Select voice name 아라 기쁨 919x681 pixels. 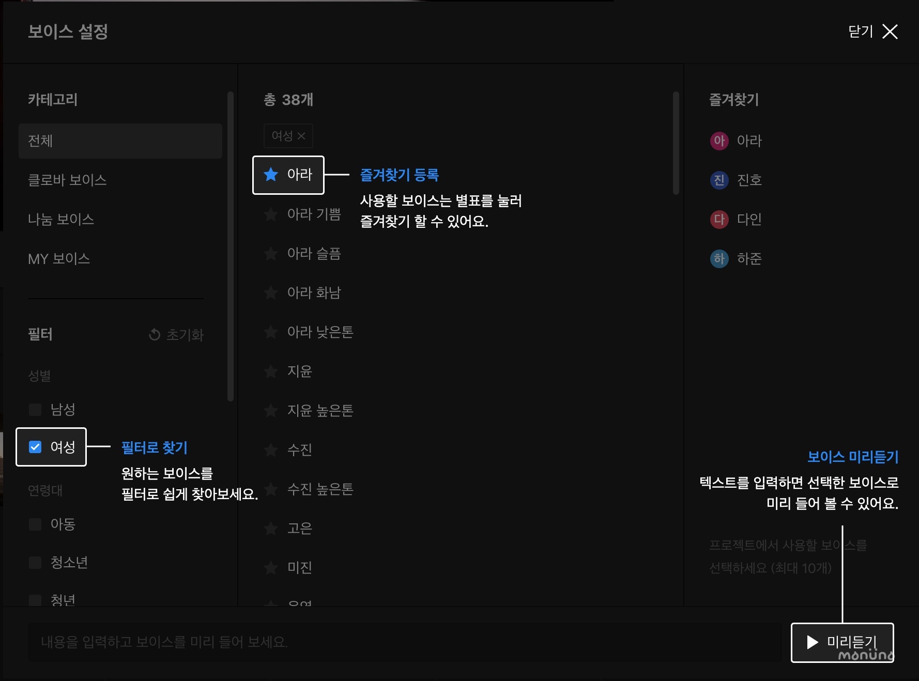tap(314, 214)
